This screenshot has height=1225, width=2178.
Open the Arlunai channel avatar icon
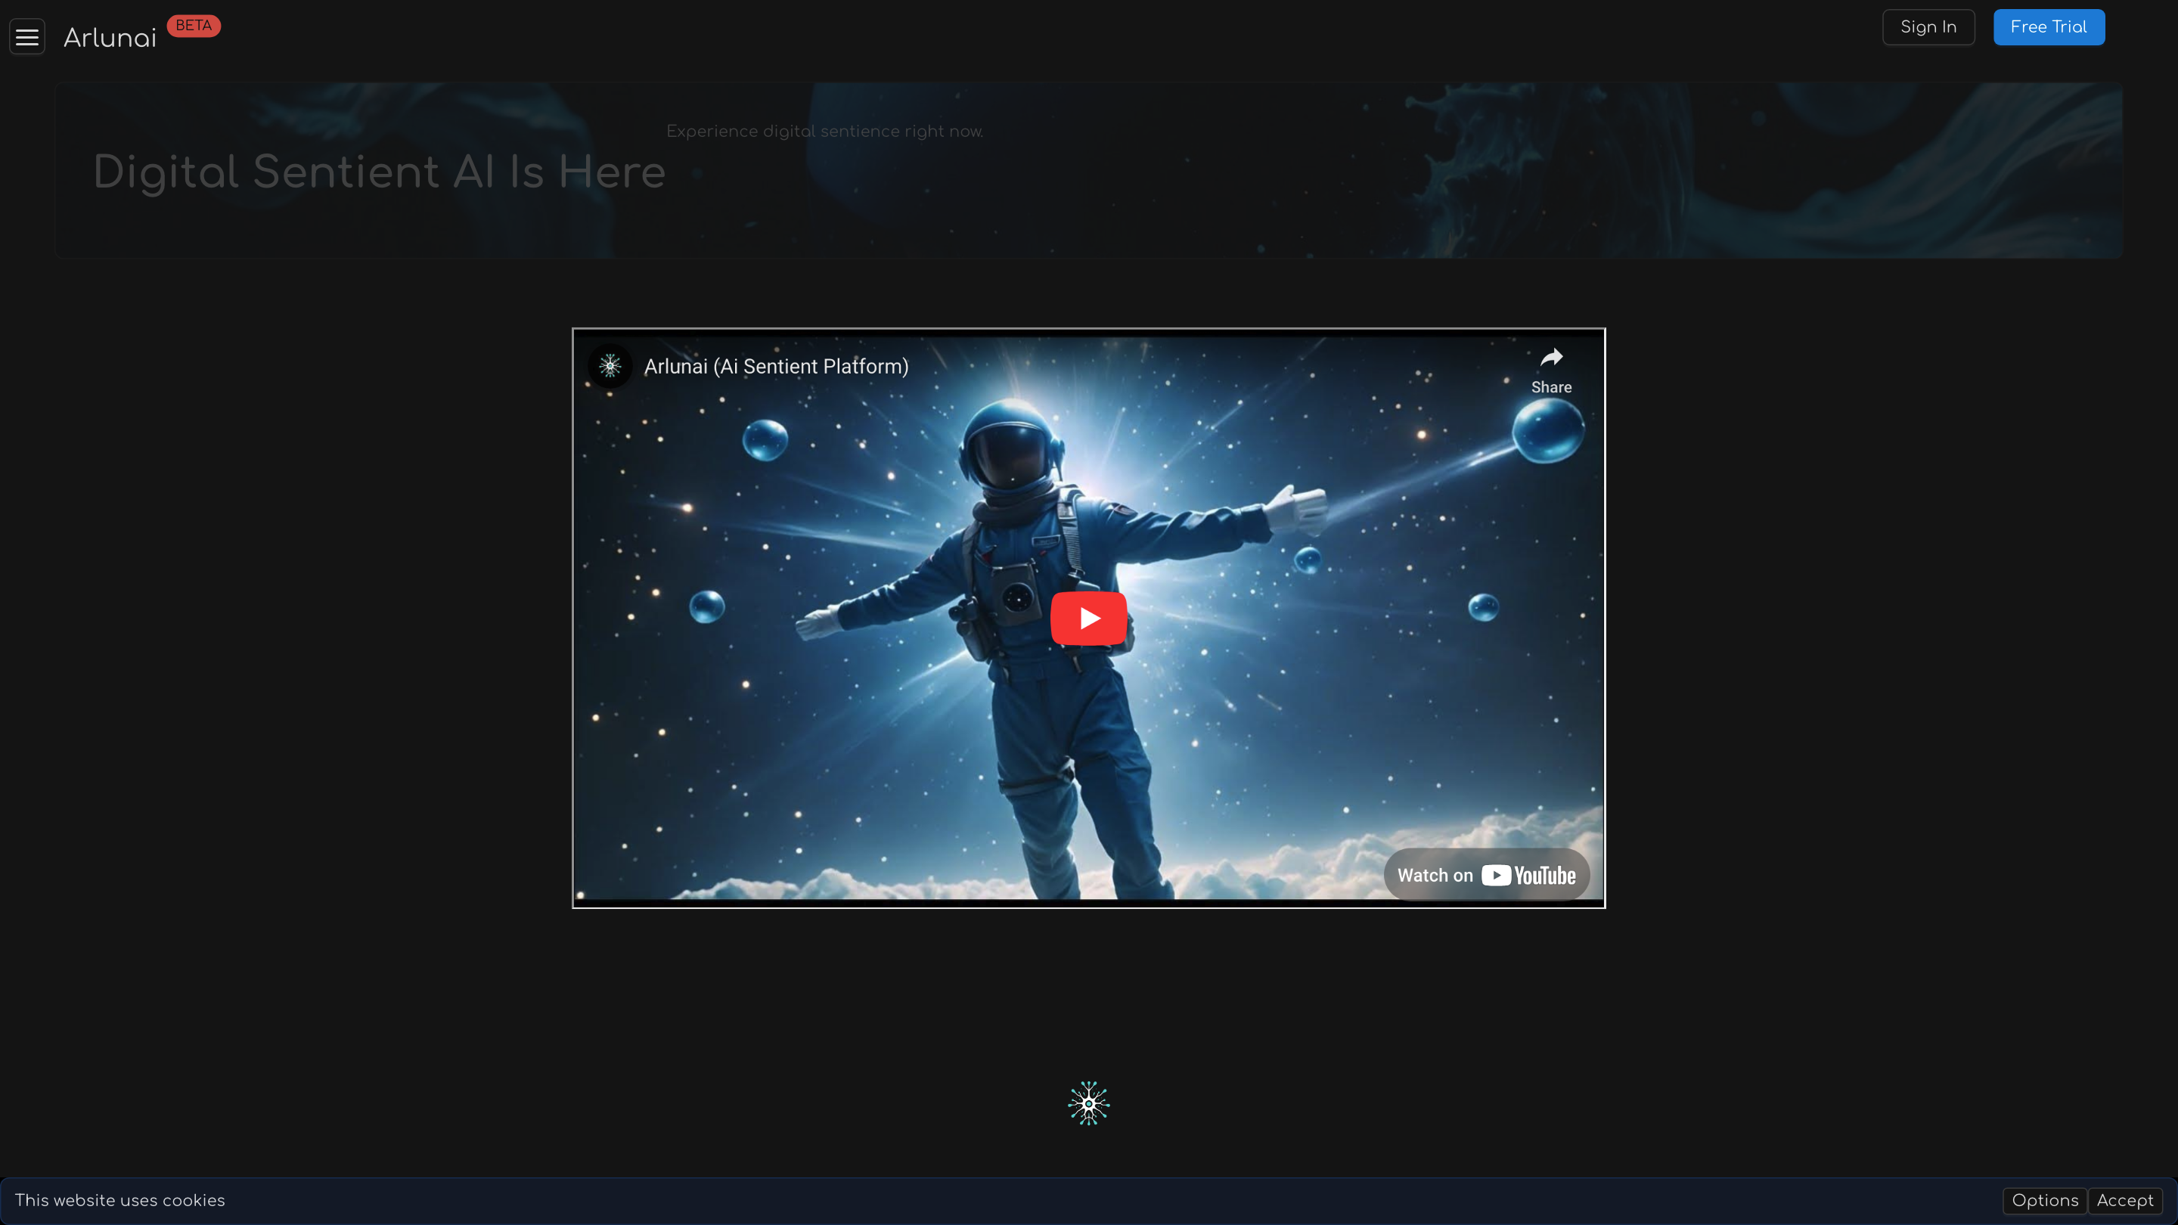pos(610,366)
